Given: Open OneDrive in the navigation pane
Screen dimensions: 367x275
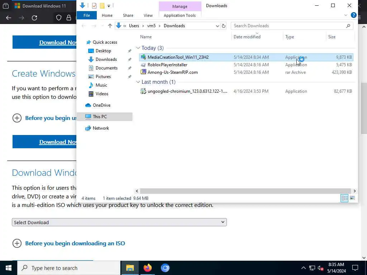Looking at the screenshot, I should coord(101,105).
